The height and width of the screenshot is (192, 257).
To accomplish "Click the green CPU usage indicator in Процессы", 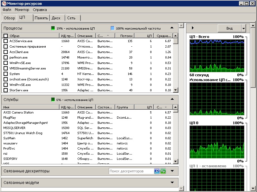I will click(x=53, y=28).
